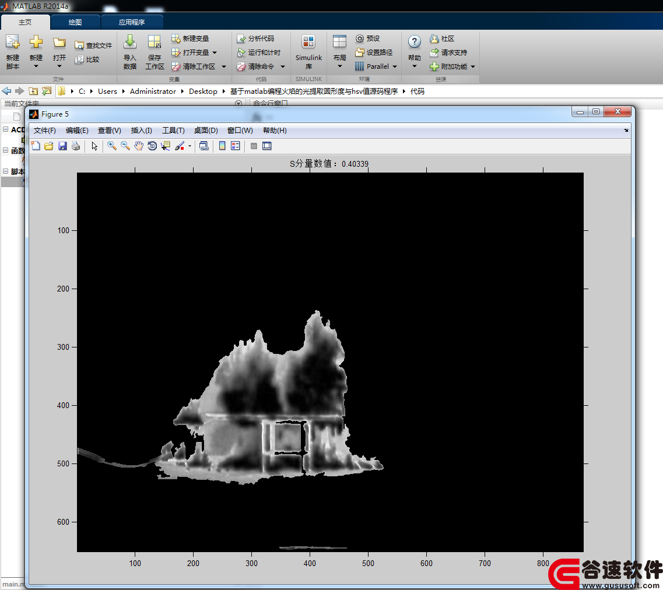
Task: Open the Clear Commands (清除命令) dropdown
Action: coord(282,66)
